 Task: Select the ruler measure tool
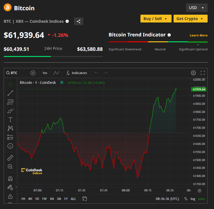[x=10, y=158]
